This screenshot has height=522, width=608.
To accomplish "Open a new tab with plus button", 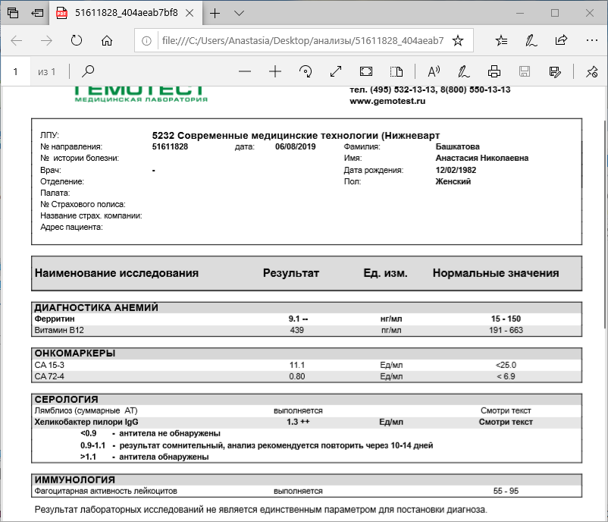I will pyautogui.click(x=215, y=13).
